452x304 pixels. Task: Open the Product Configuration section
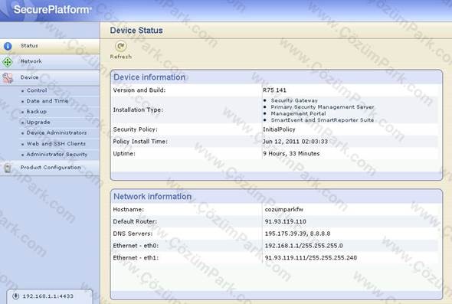tap(50, 168)
